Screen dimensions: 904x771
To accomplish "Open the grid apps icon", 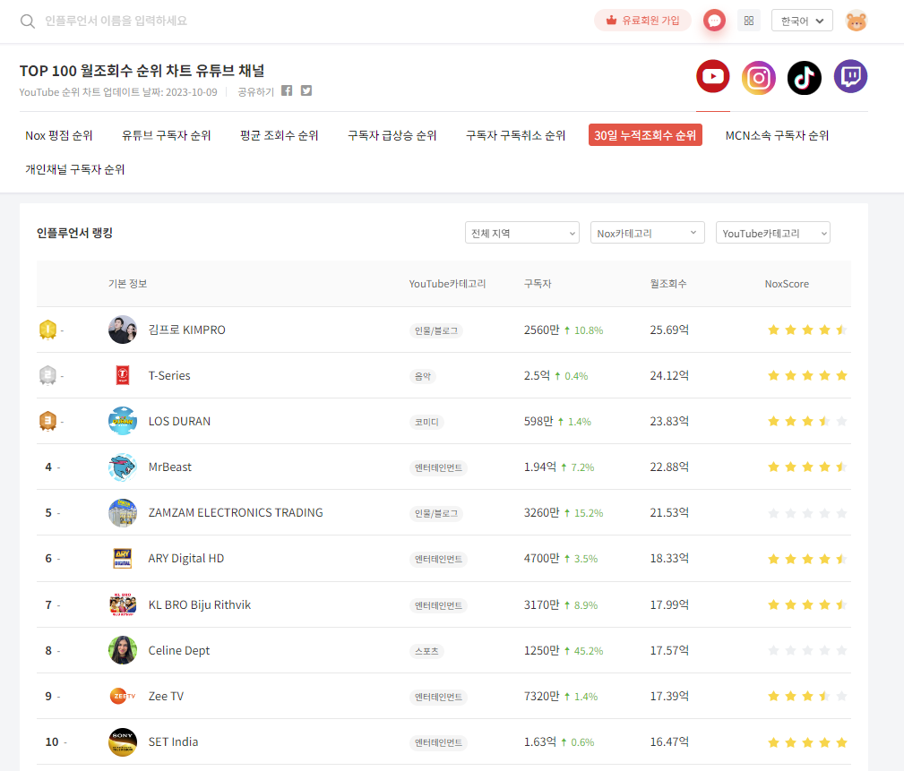I will point(748,21).
